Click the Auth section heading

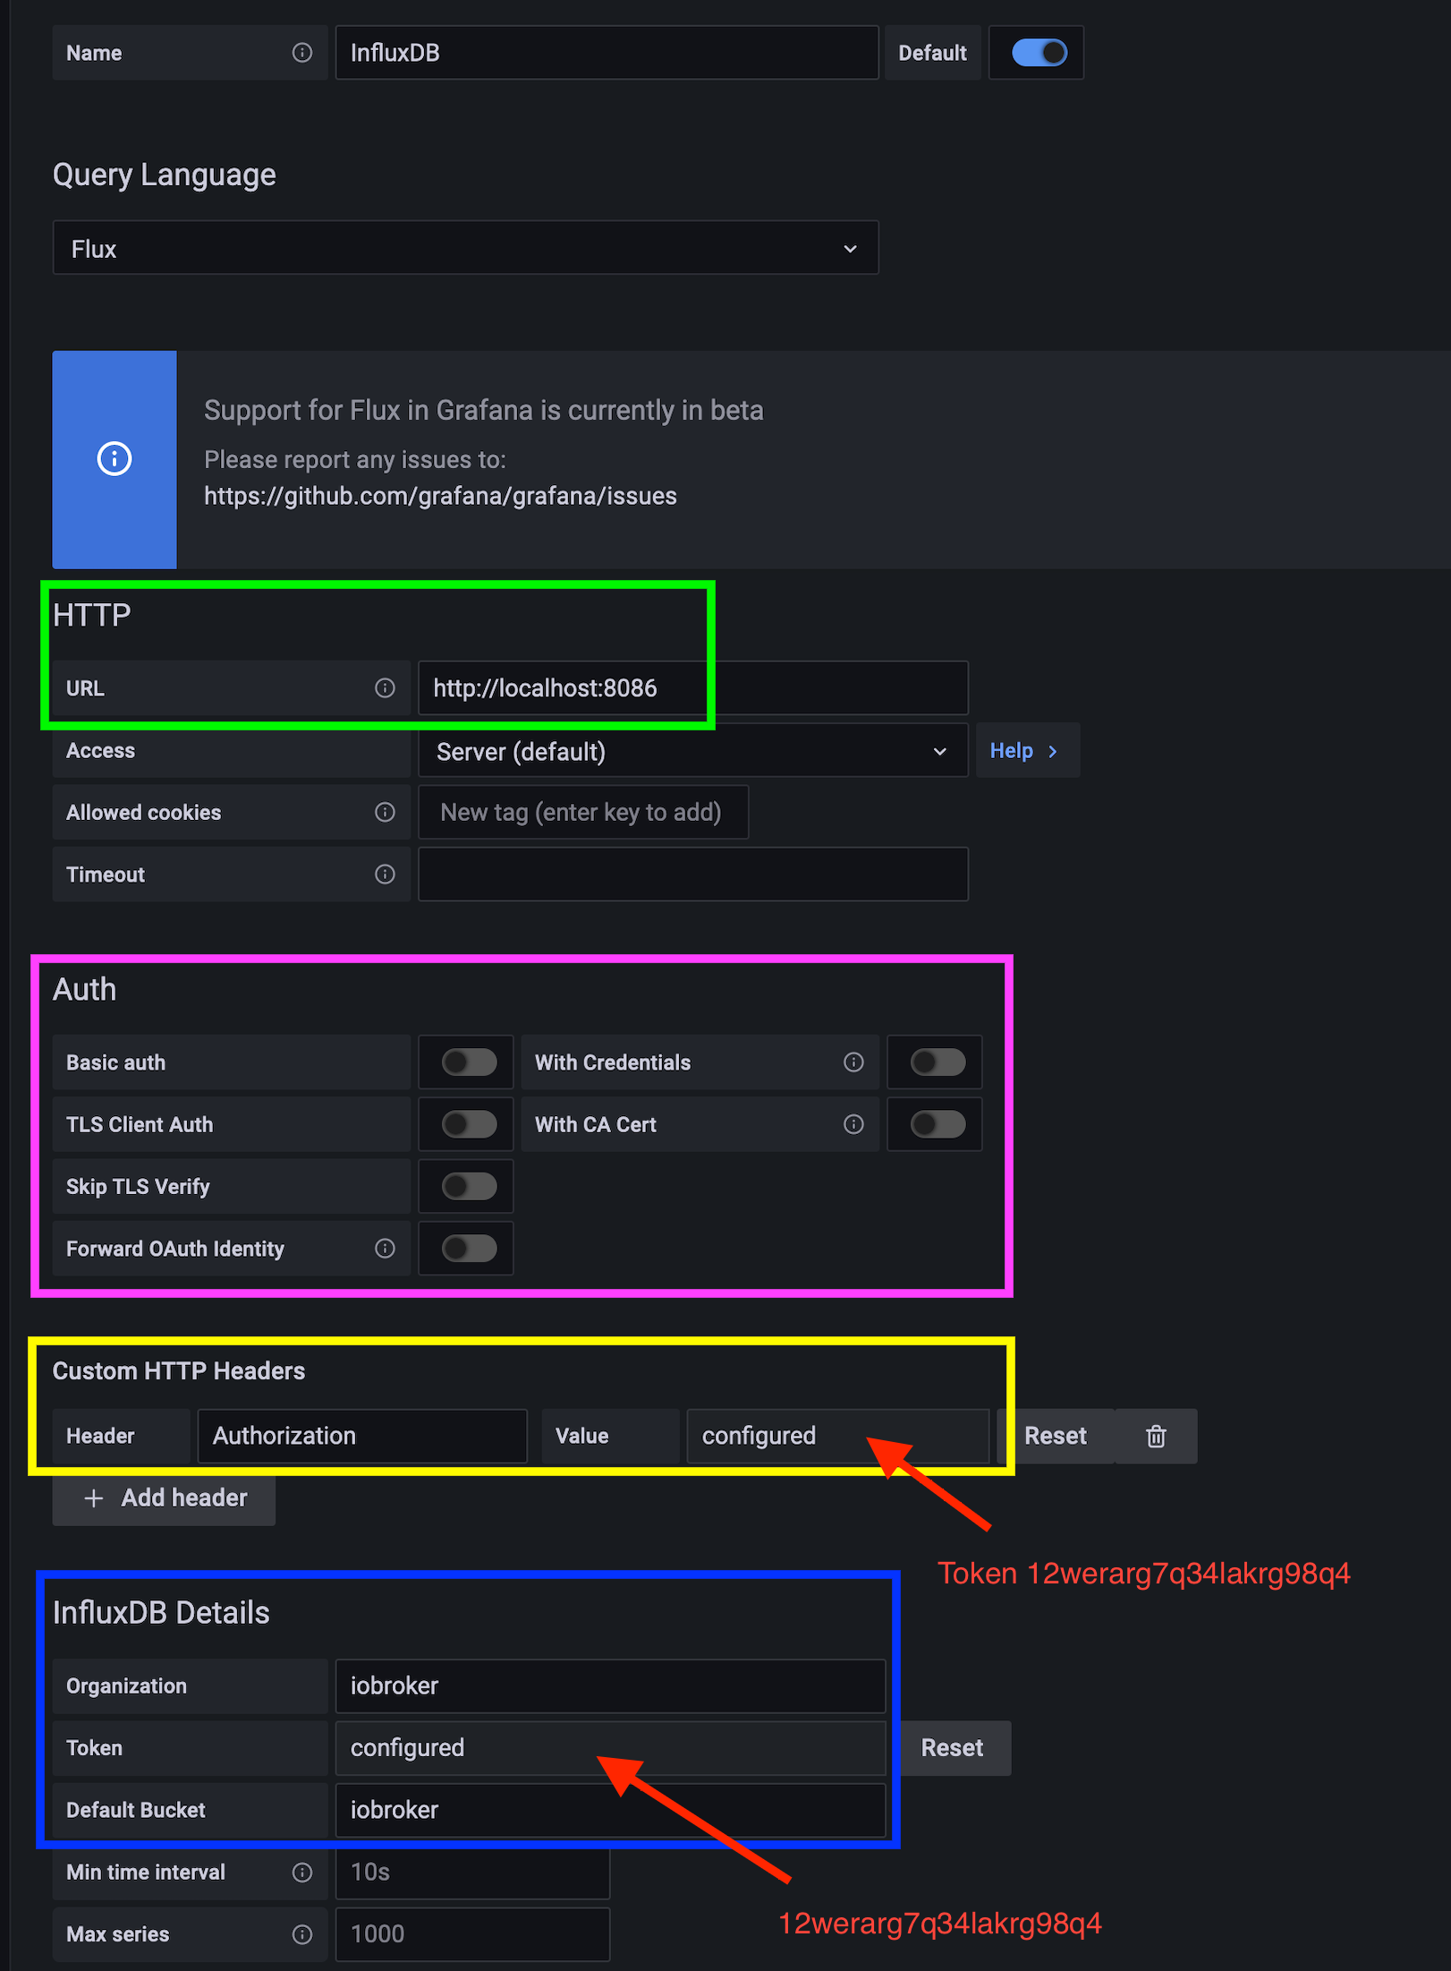pos(84,989)
